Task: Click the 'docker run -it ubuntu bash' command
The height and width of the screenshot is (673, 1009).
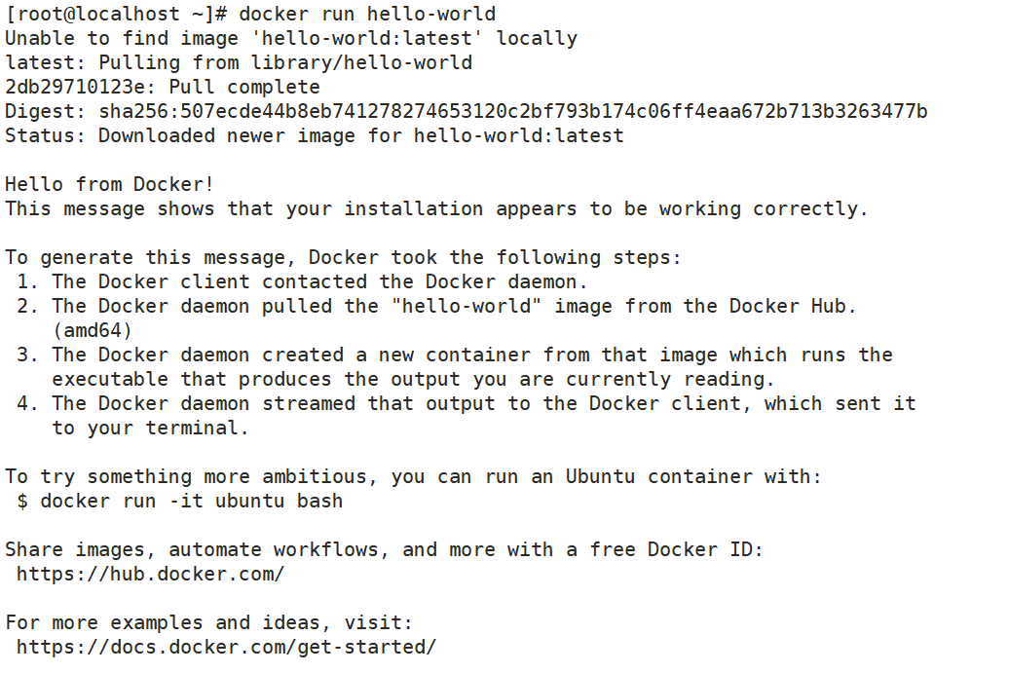Action: click(x=191, y=501)
